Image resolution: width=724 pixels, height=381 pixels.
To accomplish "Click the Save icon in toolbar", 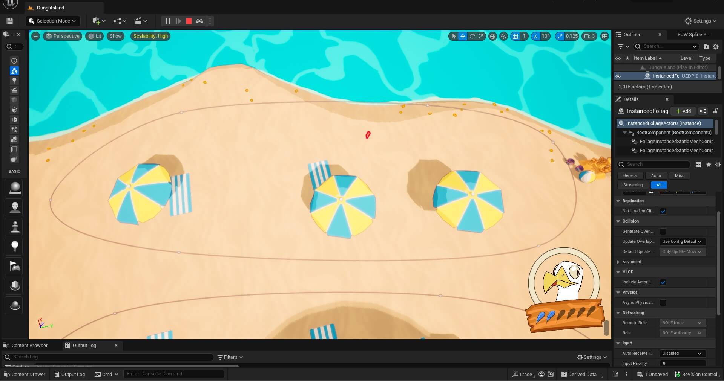I will pos(10,21).
